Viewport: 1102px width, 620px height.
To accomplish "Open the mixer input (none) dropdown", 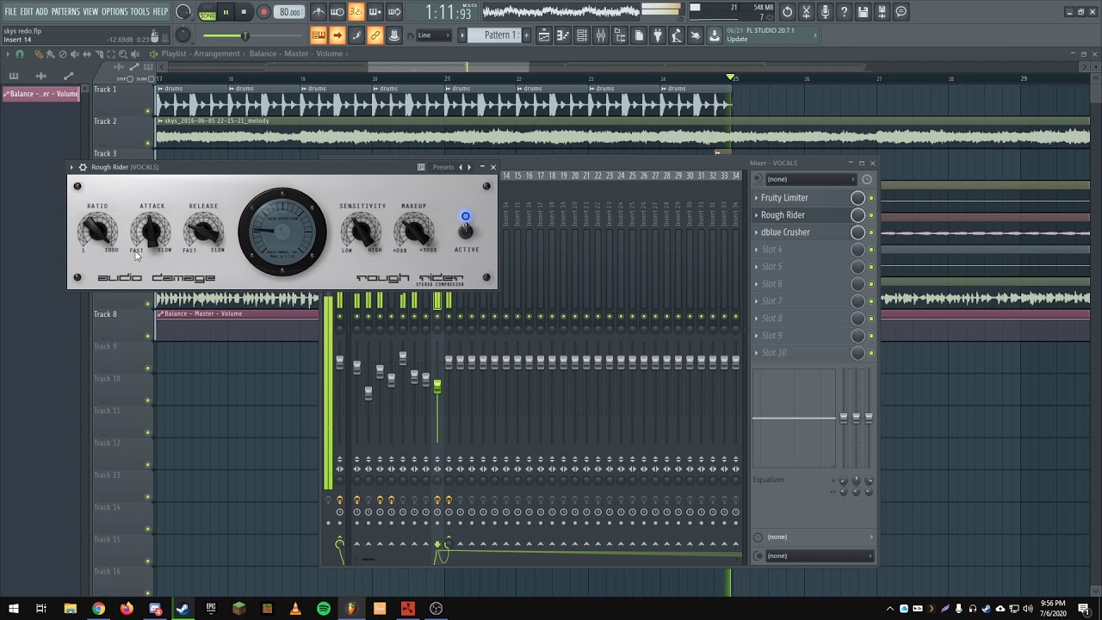I will [x=811, y=179].
